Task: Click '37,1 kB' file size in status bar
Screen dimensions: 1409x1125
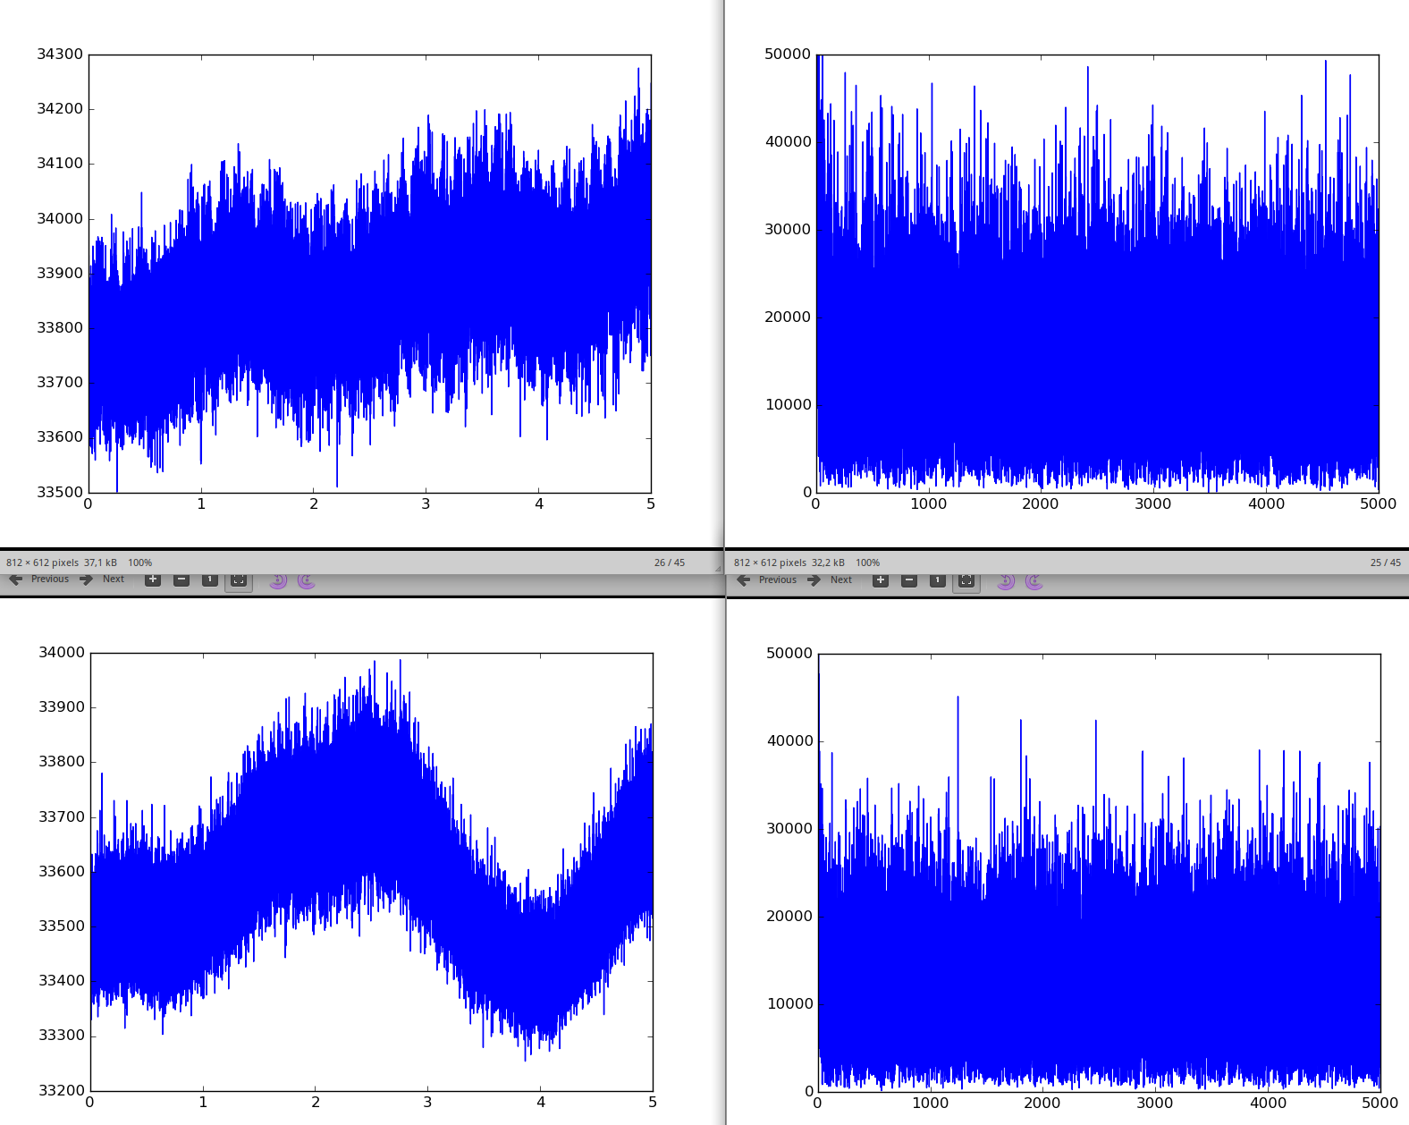Action: point(100,562)
